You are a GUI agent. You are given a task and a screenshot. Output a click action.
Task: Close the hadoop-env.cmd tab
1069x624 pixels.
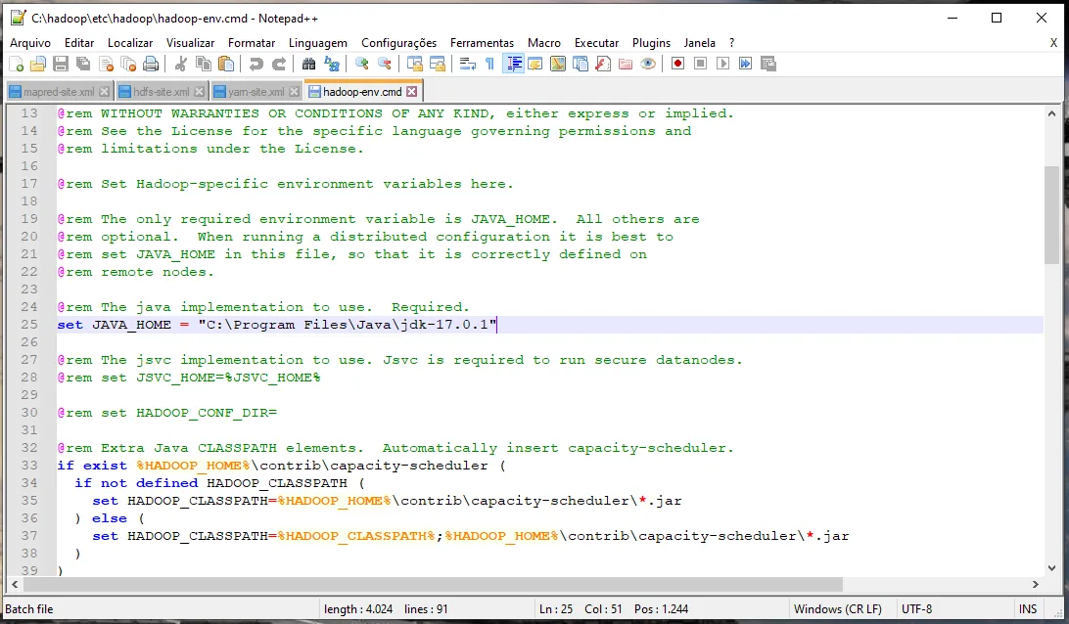pos(412,92)
